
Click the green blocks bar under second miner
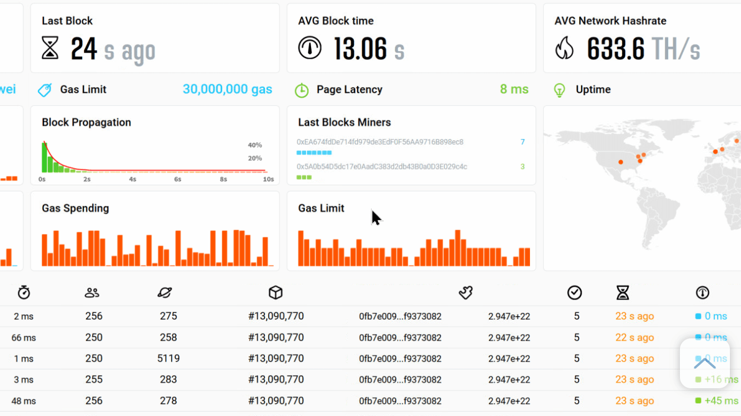click(304, 177)
